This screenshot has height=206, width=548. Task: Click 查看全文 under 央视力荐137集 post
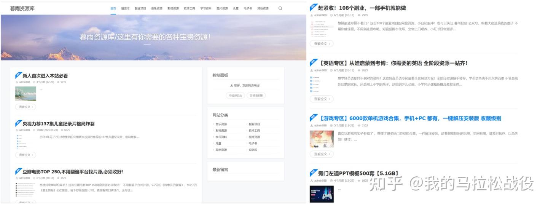pos(25,155)
